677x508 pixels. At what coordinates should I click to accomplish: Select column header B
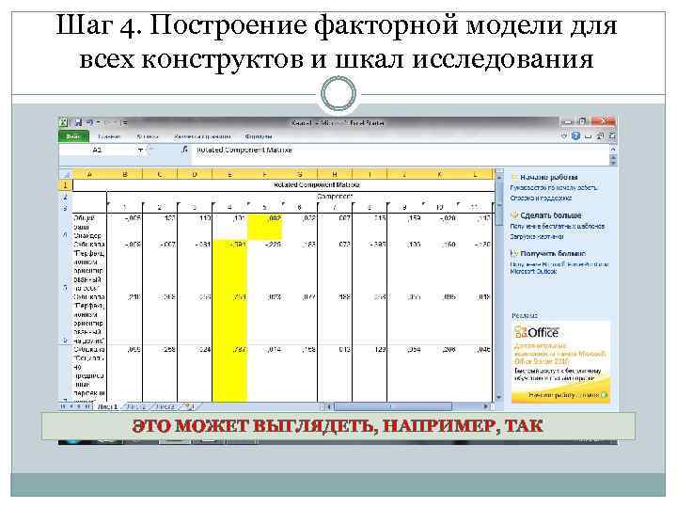(x=125, y=174)
